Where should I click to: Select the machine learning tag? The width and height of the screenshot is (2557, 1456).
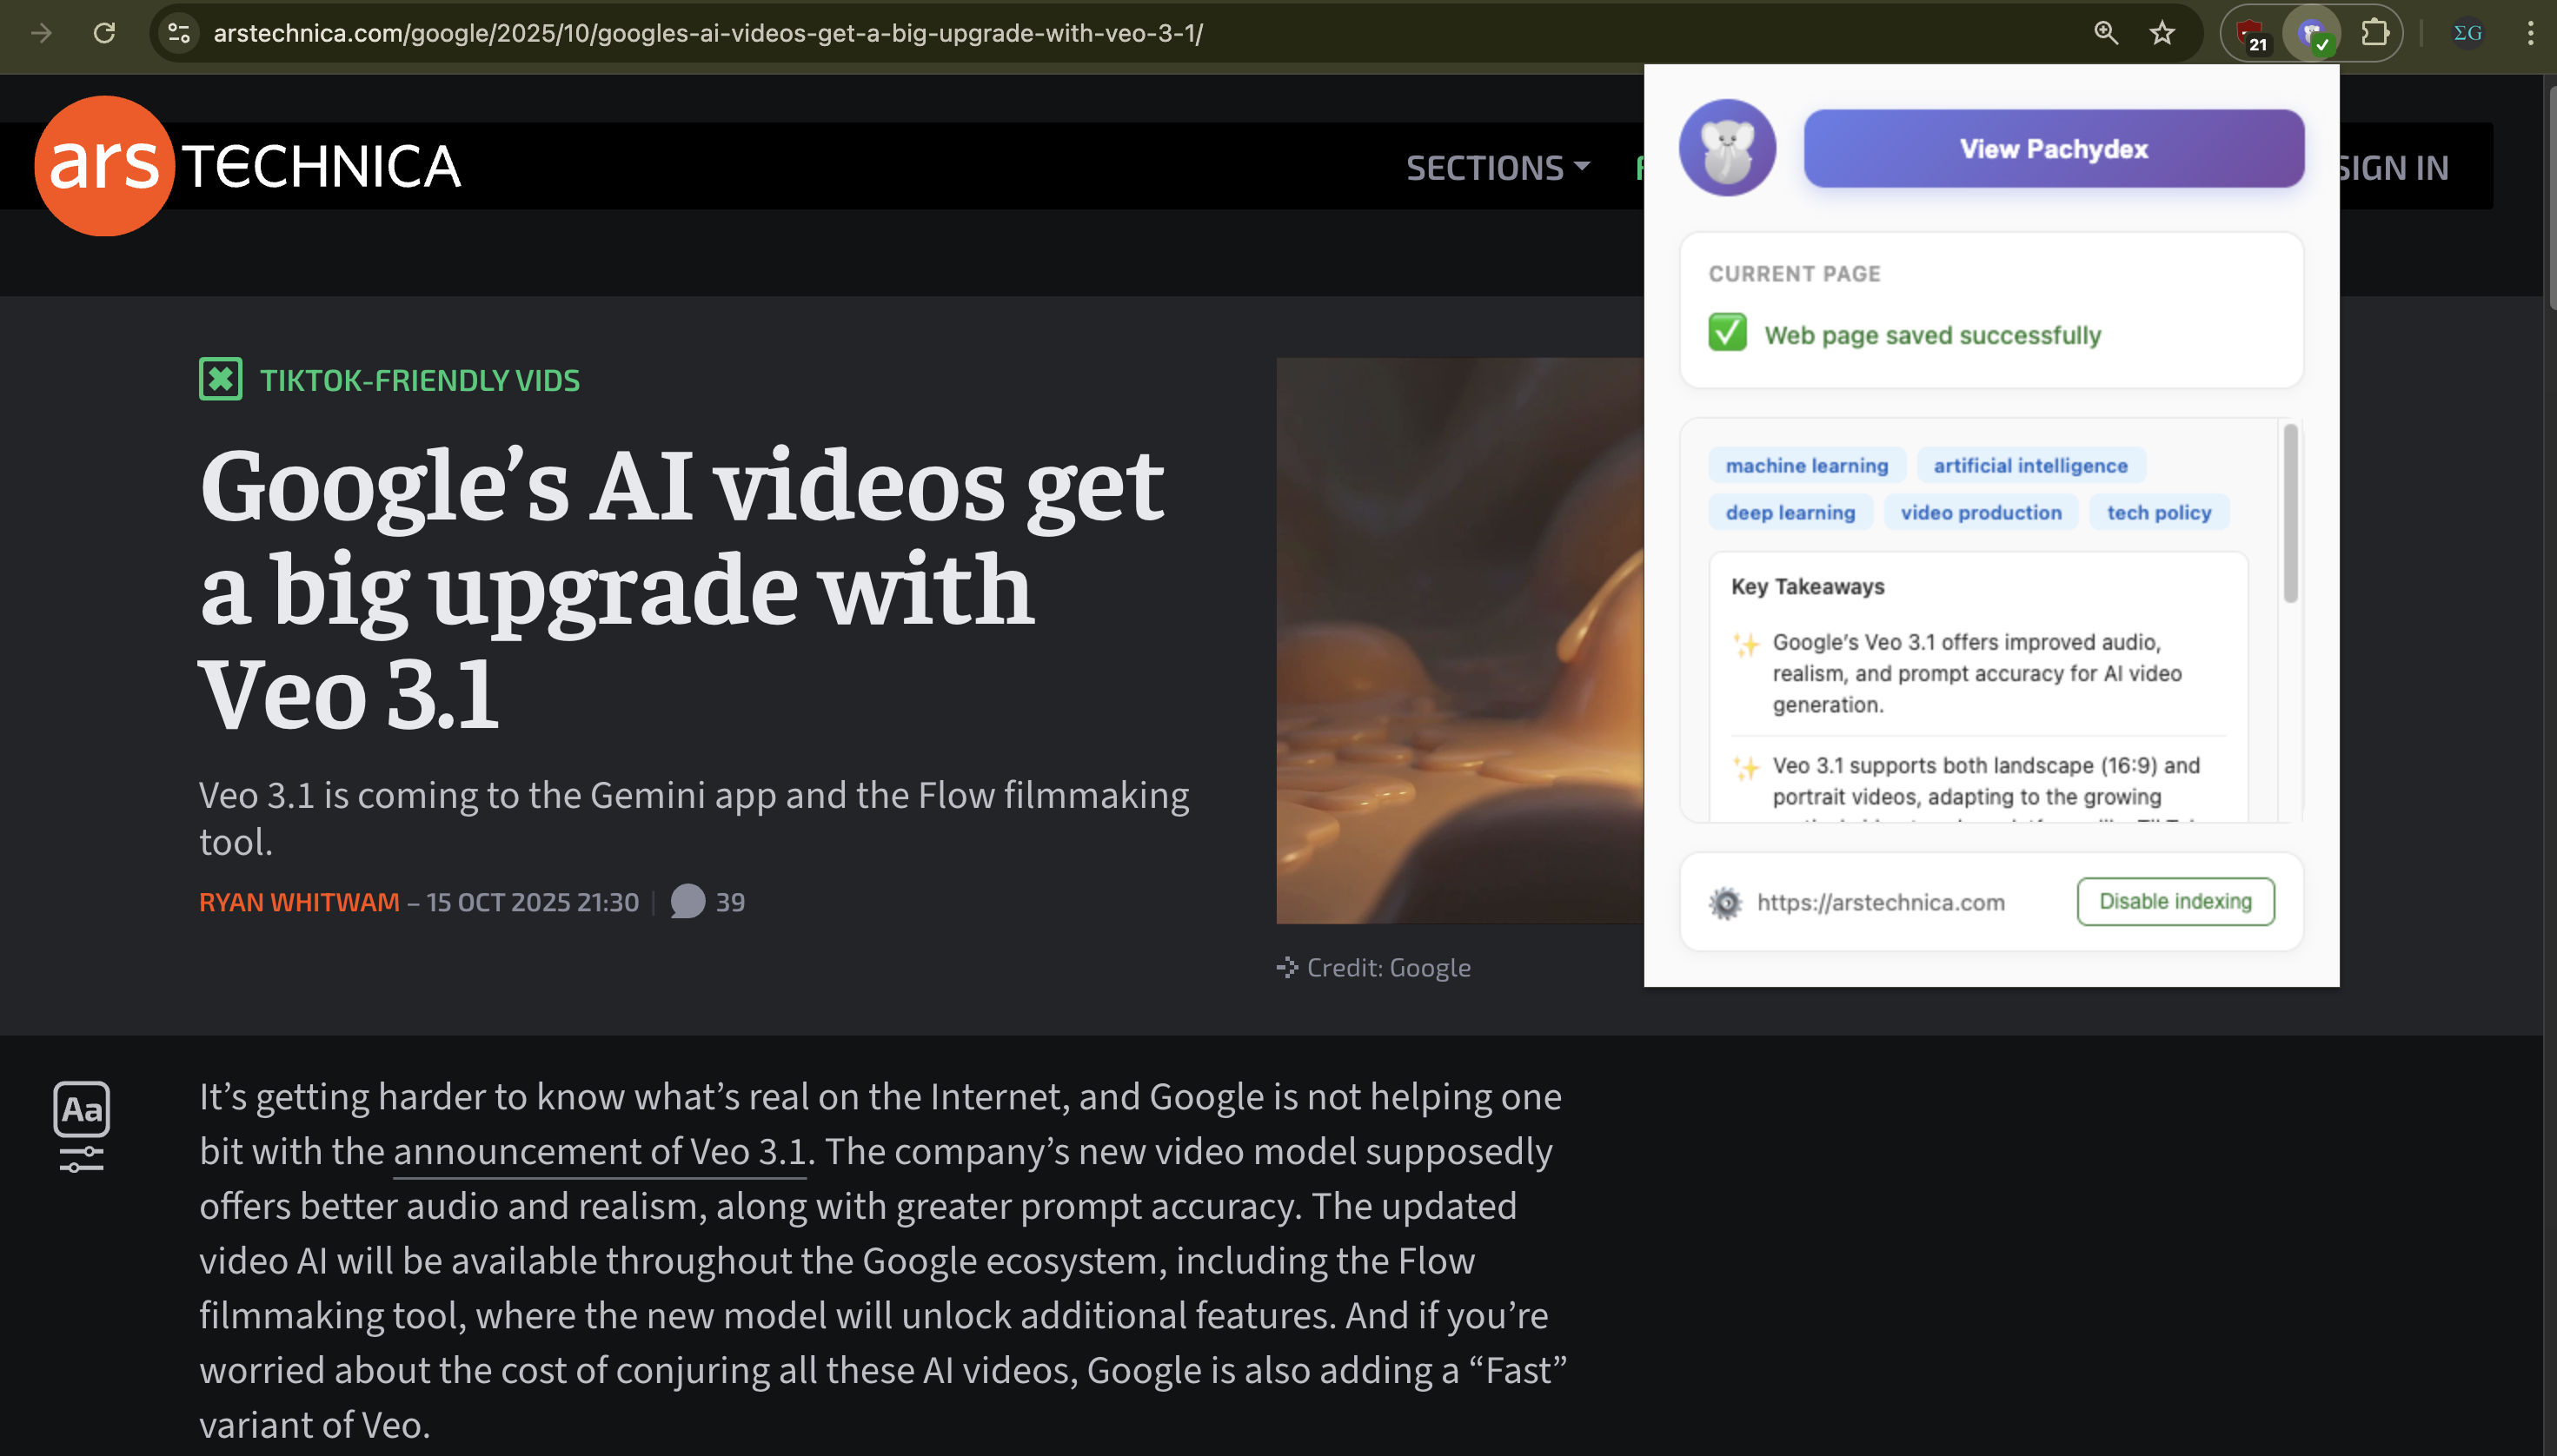click(x=1806, y=465)
